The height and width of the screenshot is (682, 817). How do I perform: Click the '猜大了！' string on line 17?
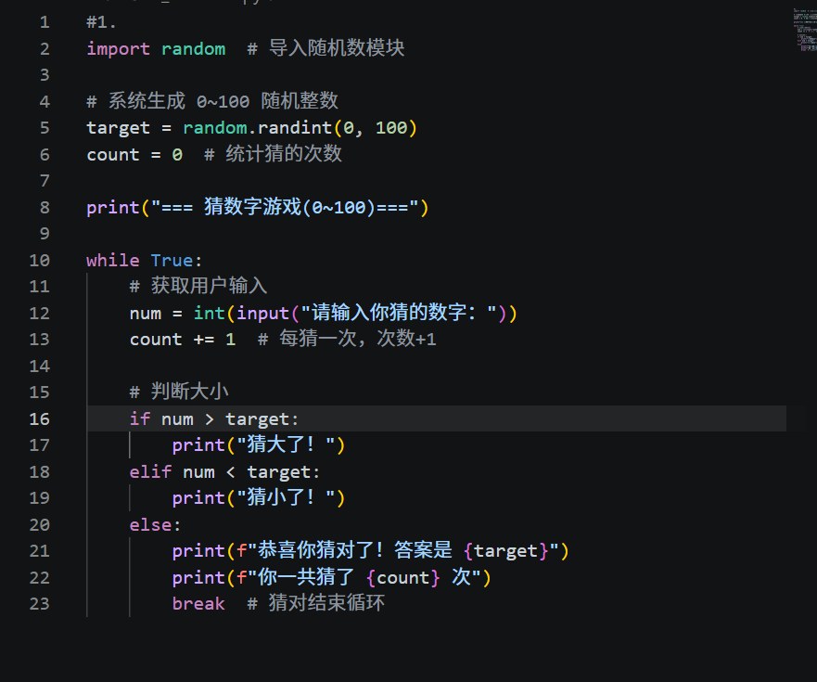coord(286,444)
